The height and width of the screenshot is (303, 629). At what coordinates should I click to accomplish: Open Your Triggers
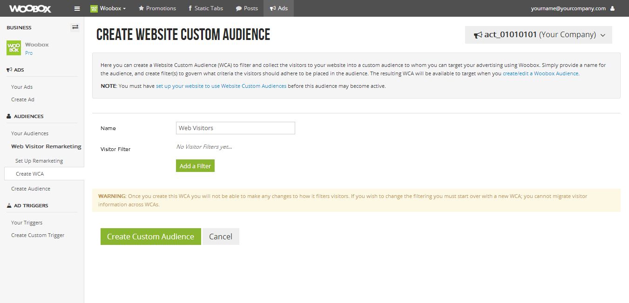pos(27,223)
